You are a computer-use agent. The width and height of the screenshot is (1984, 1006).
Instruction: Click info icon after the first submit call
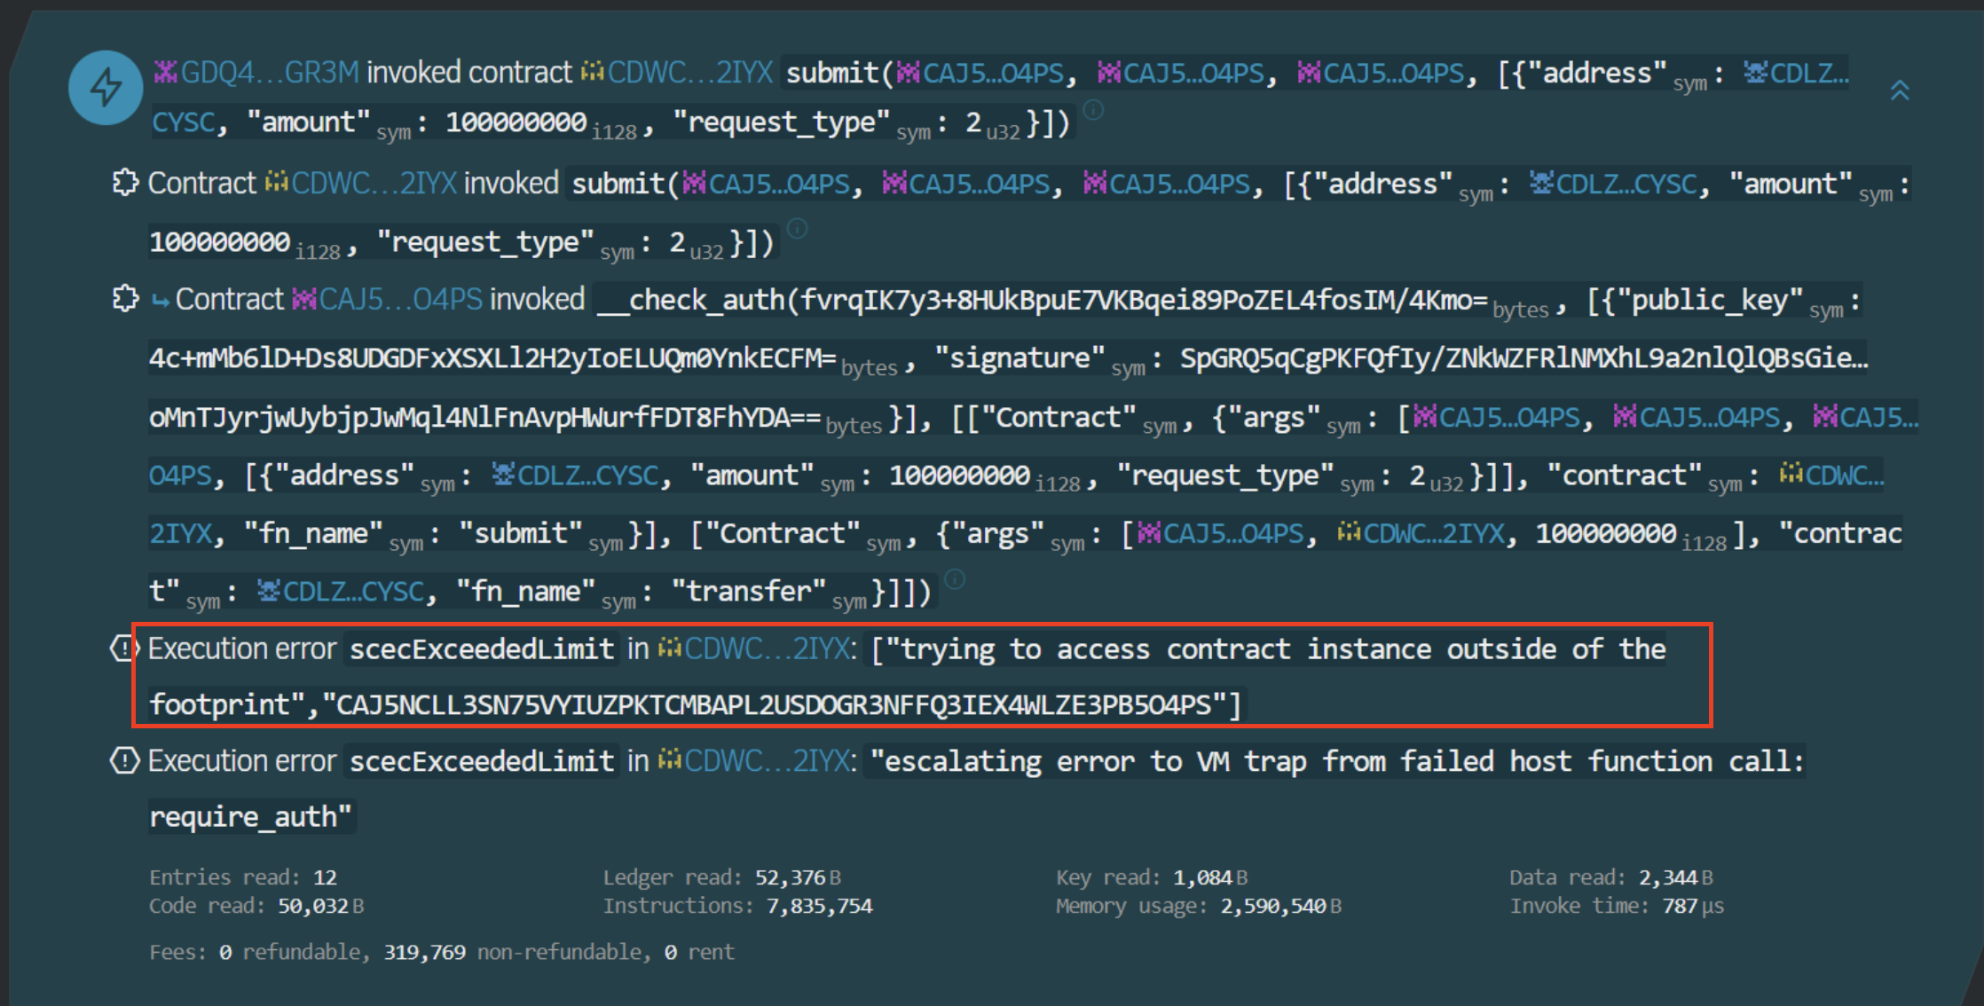point(1094,110)
